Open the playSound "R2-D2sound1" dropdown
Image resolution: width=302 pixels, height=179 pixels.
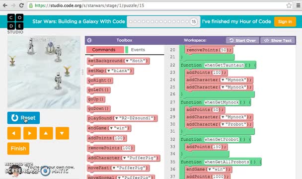pyautogui.click(x=135, y=118)
